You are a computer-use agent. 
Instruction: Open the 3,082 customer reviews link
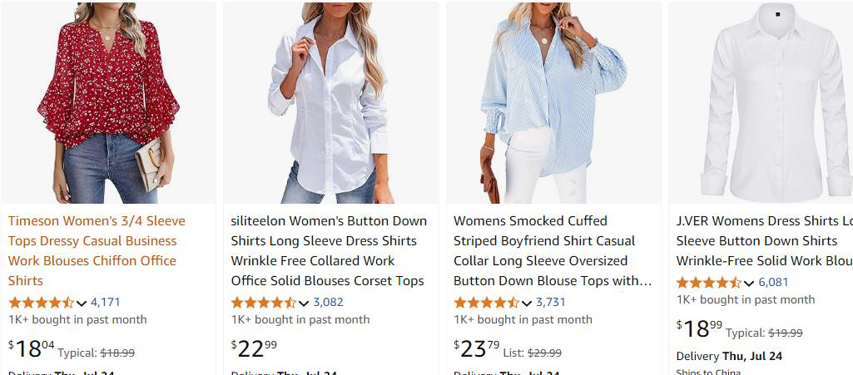(328, 302)
